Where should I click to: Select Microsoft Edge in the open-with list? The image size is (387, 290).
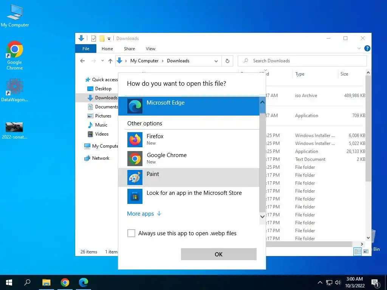click(x=189, y=106)
